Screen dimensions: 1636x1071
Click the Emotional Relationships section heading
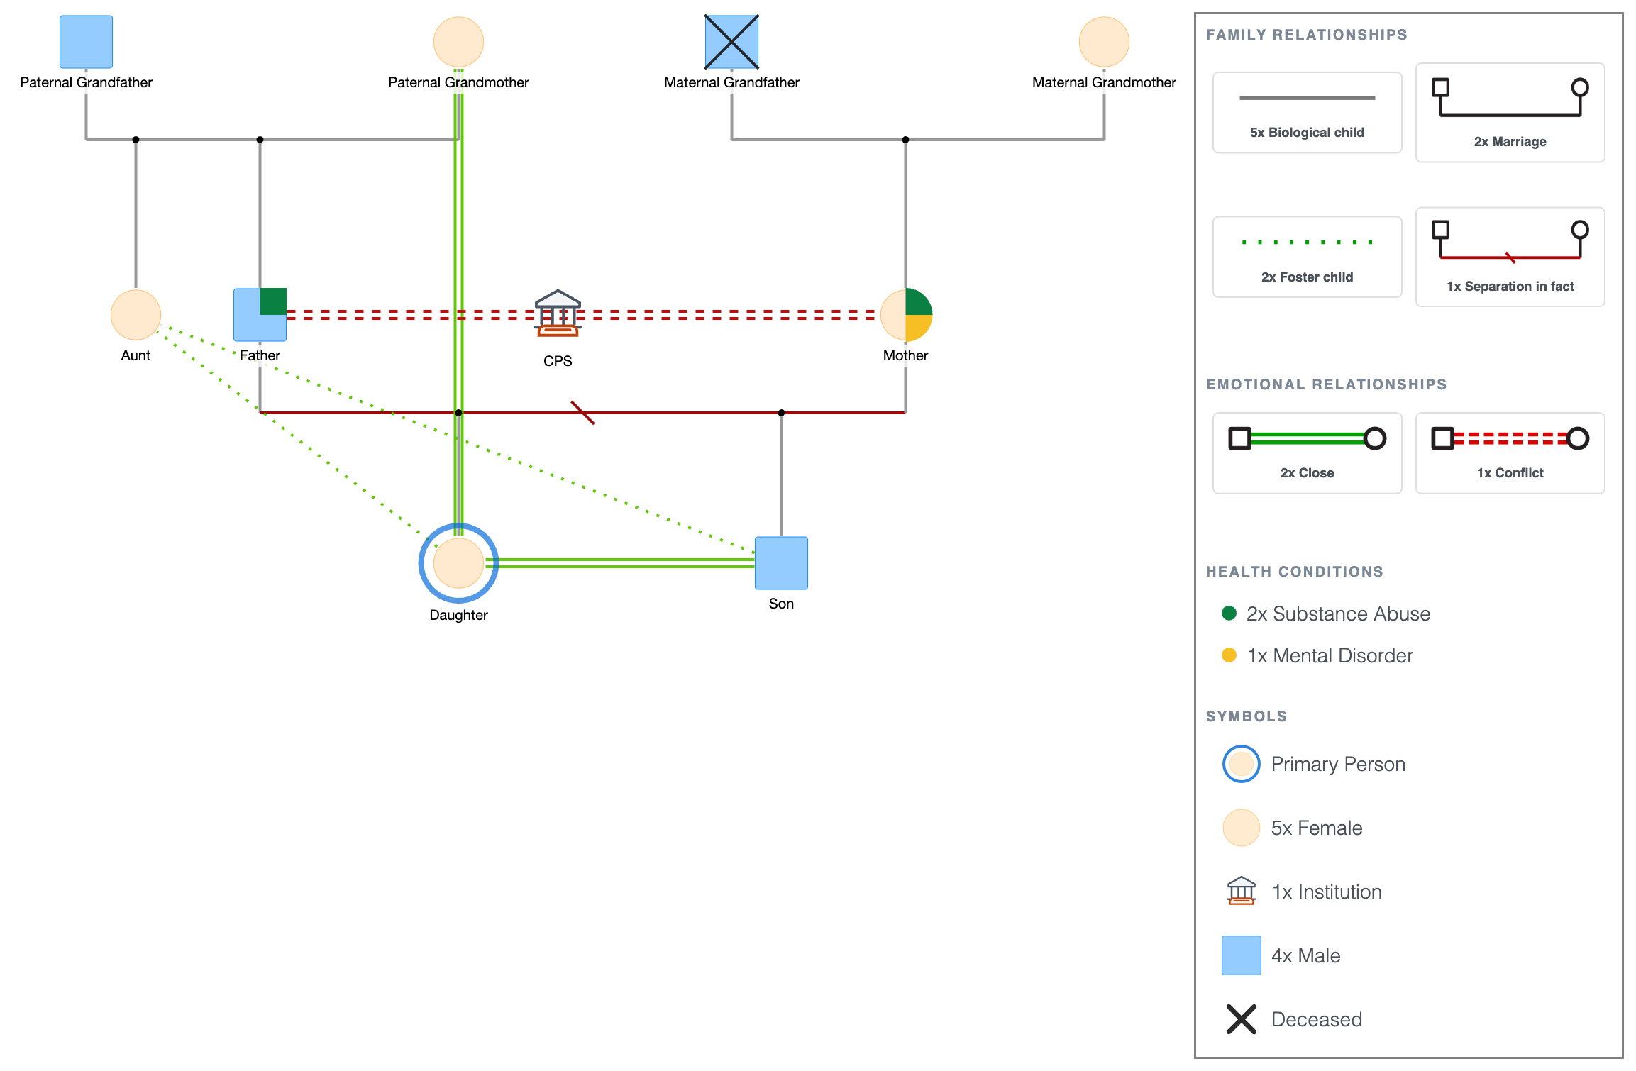click(1326, 384)
